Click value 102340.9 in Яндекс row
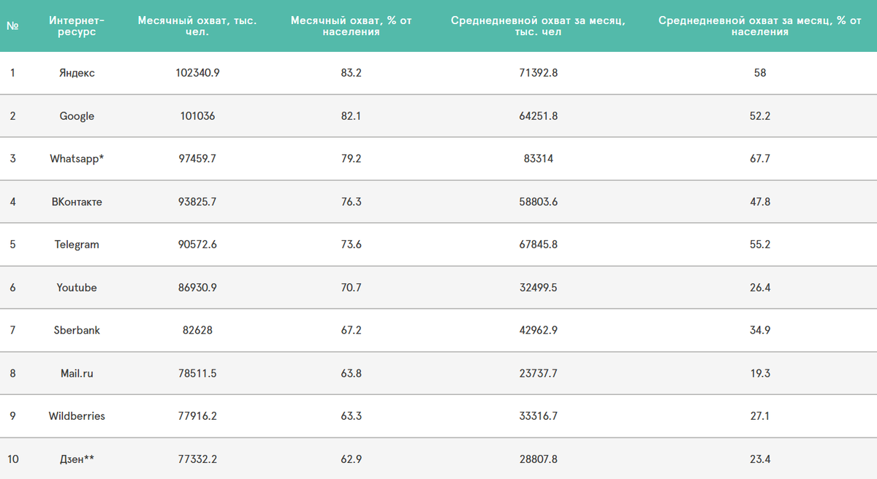This screenshot has height=479, width=877. 197,73
